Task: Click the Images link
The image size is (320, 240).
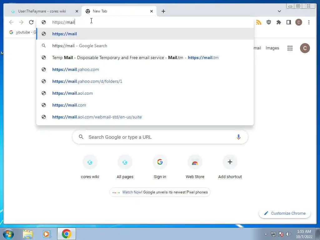Action: coord(272,48)
